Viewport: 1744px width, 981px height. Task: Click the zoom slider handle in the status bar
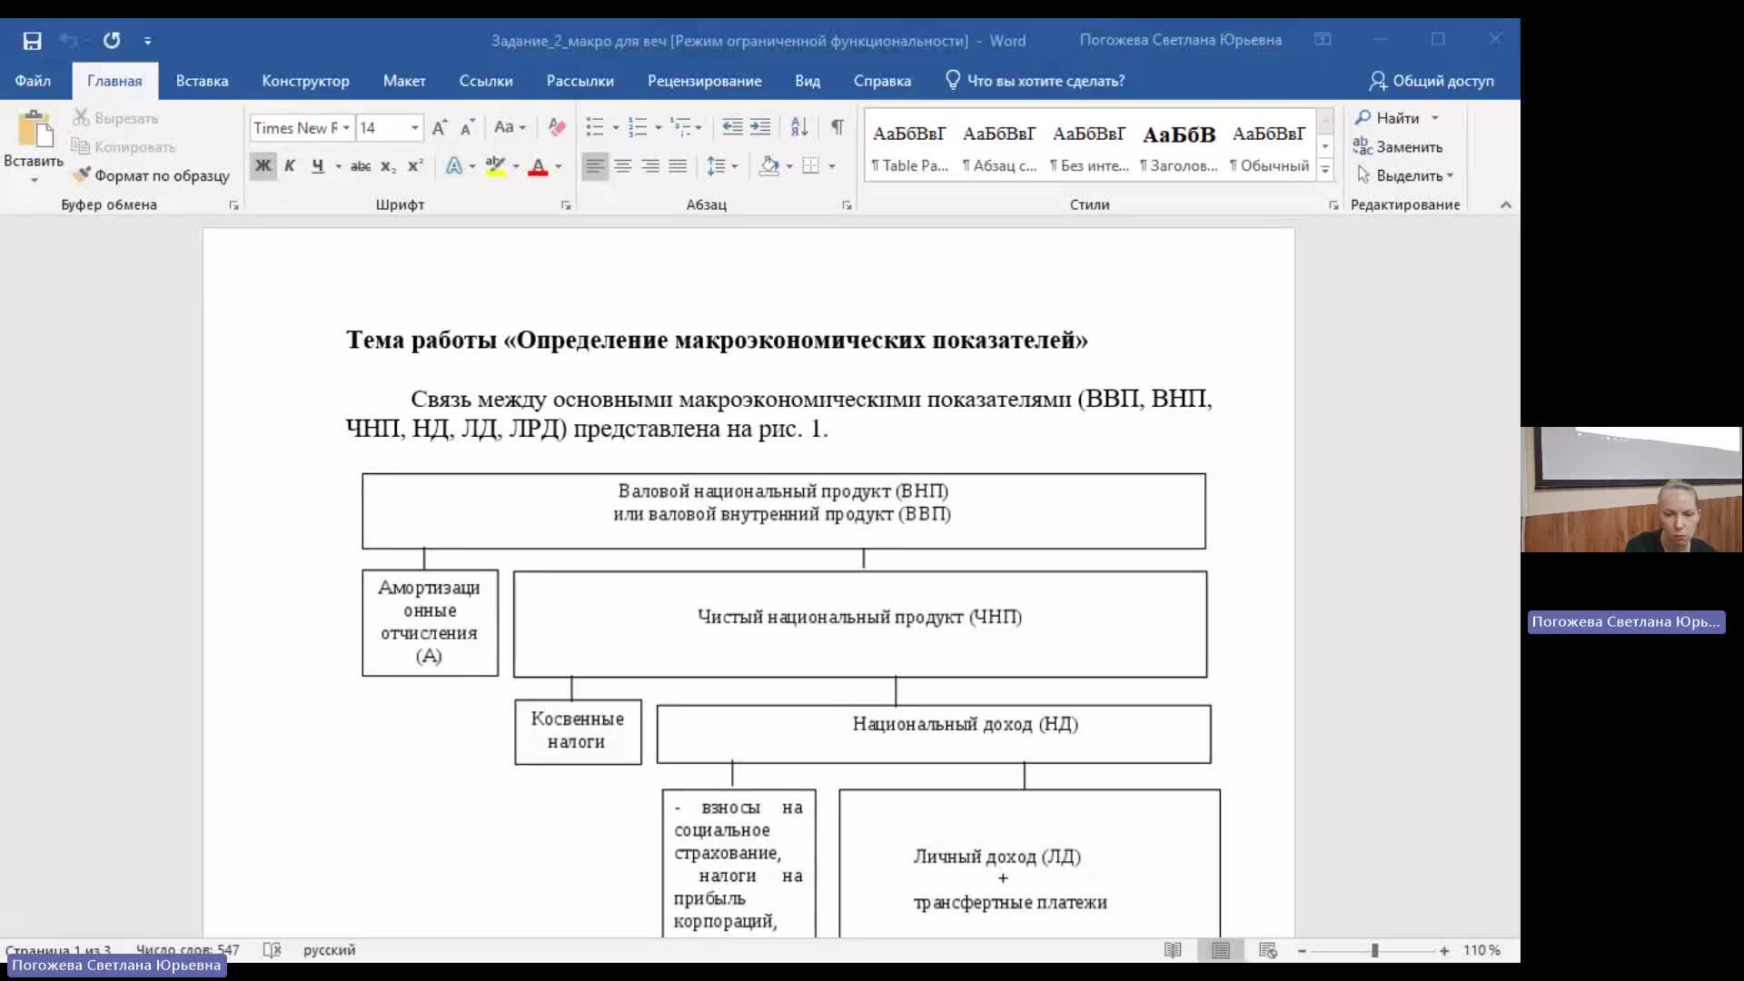click(x=1374, y=950)
